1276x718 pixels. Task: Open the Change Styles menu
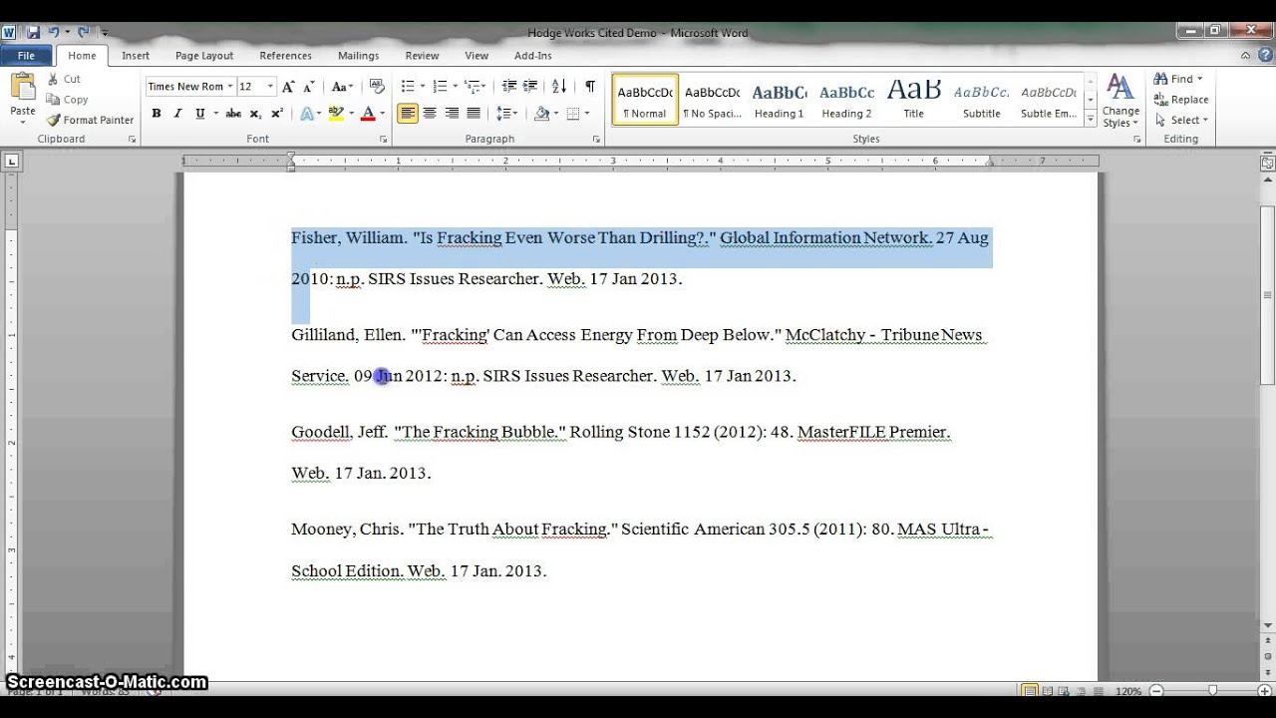[x=1120, y=101]
